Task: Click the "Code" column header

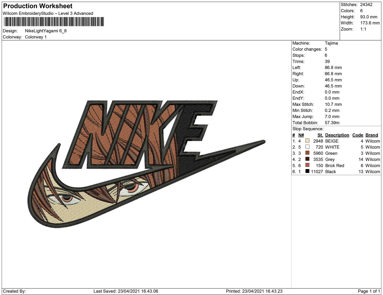Action: tap(358, 135)
